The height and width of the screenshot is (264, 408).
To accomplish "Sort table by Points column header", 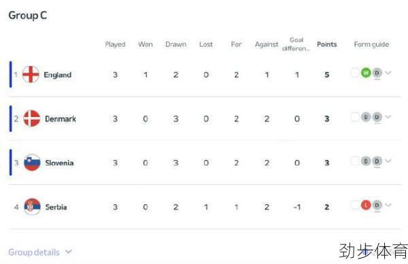I will (x=327, y=44).
